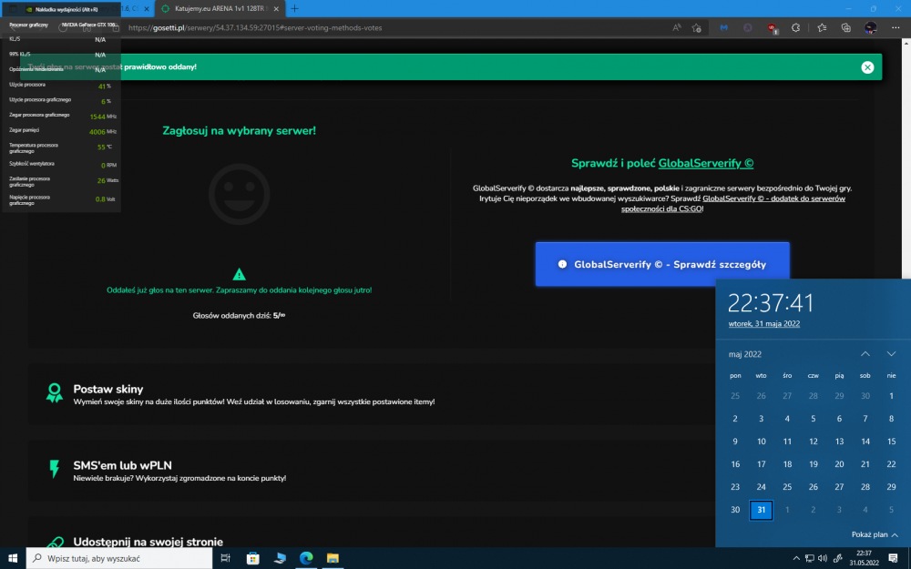Click the SMS'em lub wPLN lightning icon
The height and width of the screenshot is (569, 911).
point(54,469)
